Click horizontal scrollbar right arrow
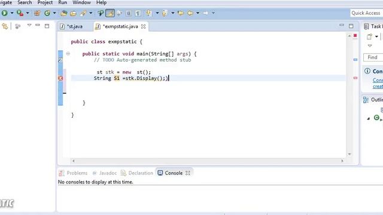 [342, 161]
